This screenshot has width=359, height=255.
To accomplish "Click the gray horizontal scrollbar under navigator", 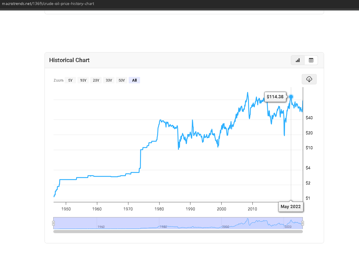I will [178, 231].
